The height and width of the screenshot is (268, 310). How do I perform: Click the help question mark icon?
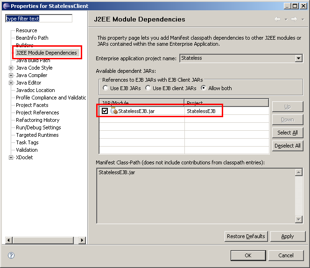[x=11, y=255]
